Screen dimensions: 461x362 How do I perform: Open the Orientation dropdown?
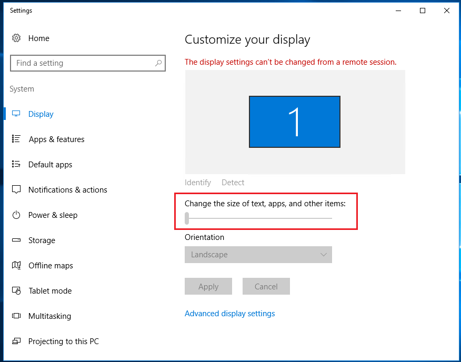[258, 255]
